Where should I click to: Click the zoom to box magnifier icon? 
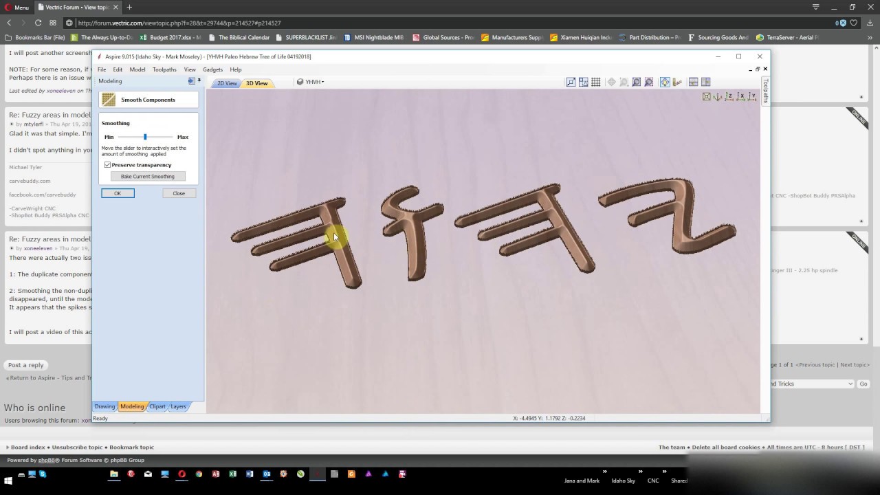click(x=649, y=82)
